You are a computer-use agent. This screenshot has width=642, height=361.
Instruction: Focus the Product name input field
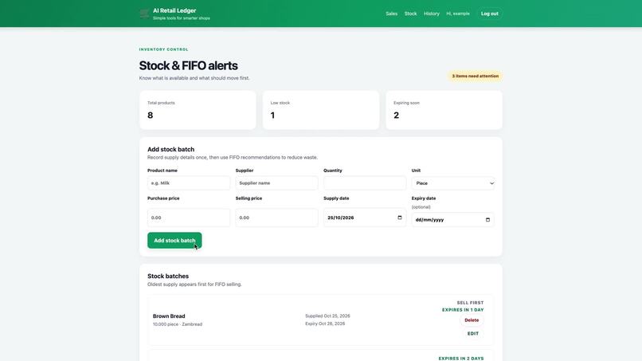pos(188,183)
